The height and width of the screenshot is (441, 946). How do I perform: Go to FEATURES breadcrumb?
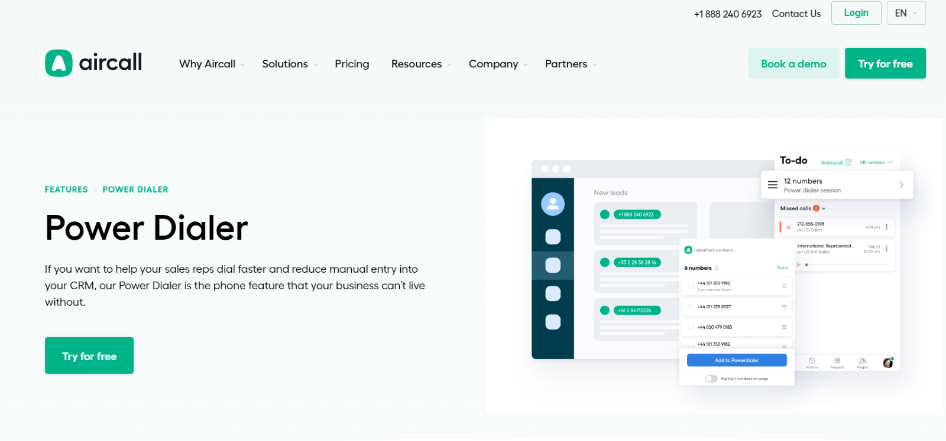(66, 190)
